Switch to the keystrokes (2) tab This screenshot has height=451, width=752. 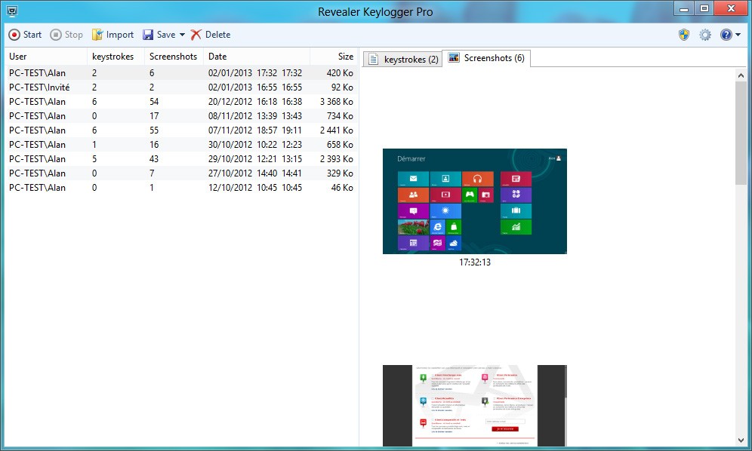(402, 59)
